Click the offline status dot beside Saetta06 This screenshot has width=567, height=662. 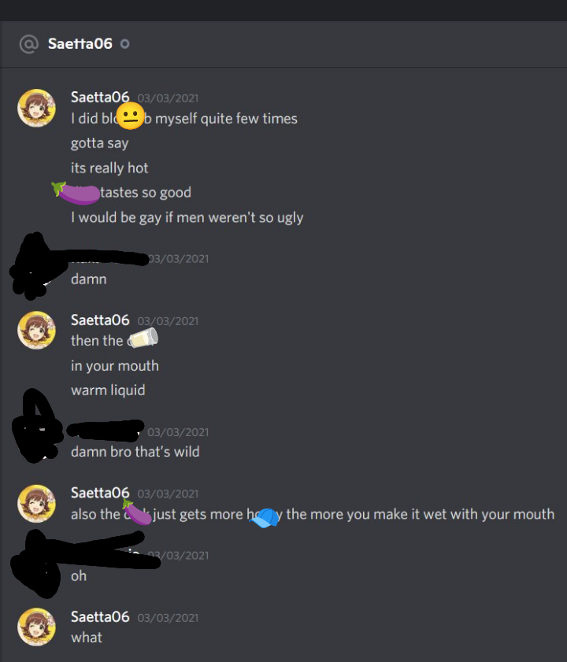coord(124,44)
